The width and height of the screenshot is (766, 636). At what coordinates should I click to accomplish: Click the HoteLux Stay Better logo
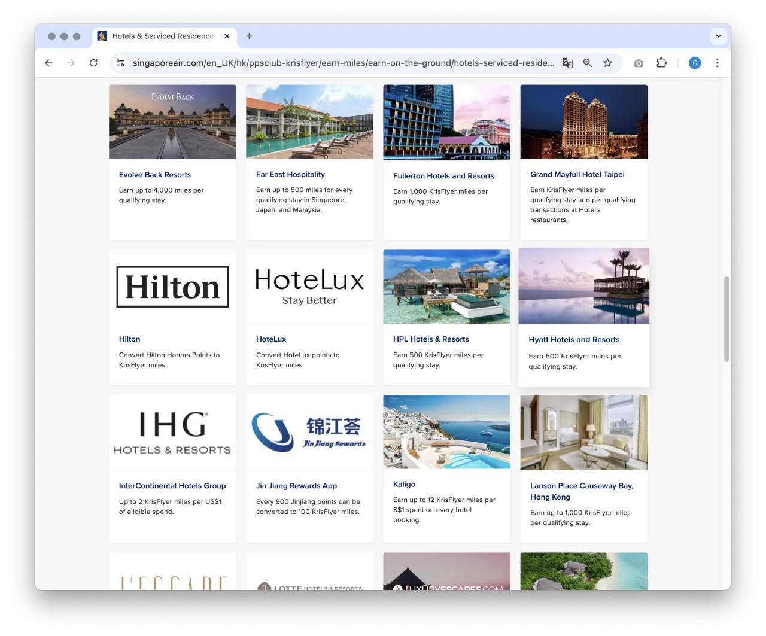click(309, 287)
